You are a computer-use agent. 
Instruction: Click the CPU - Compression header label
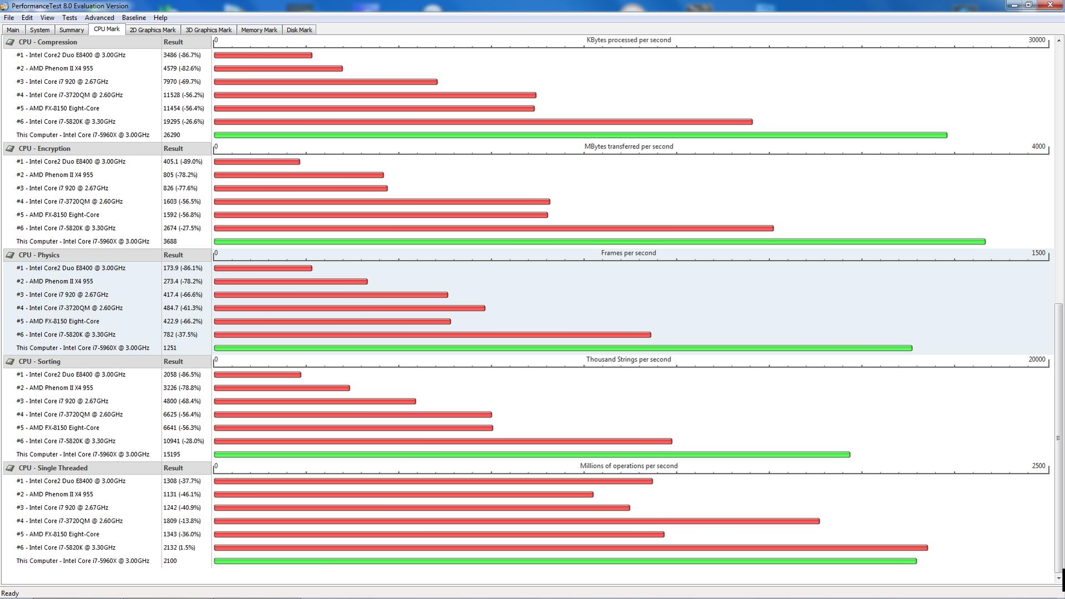click(x=48, y=42)
